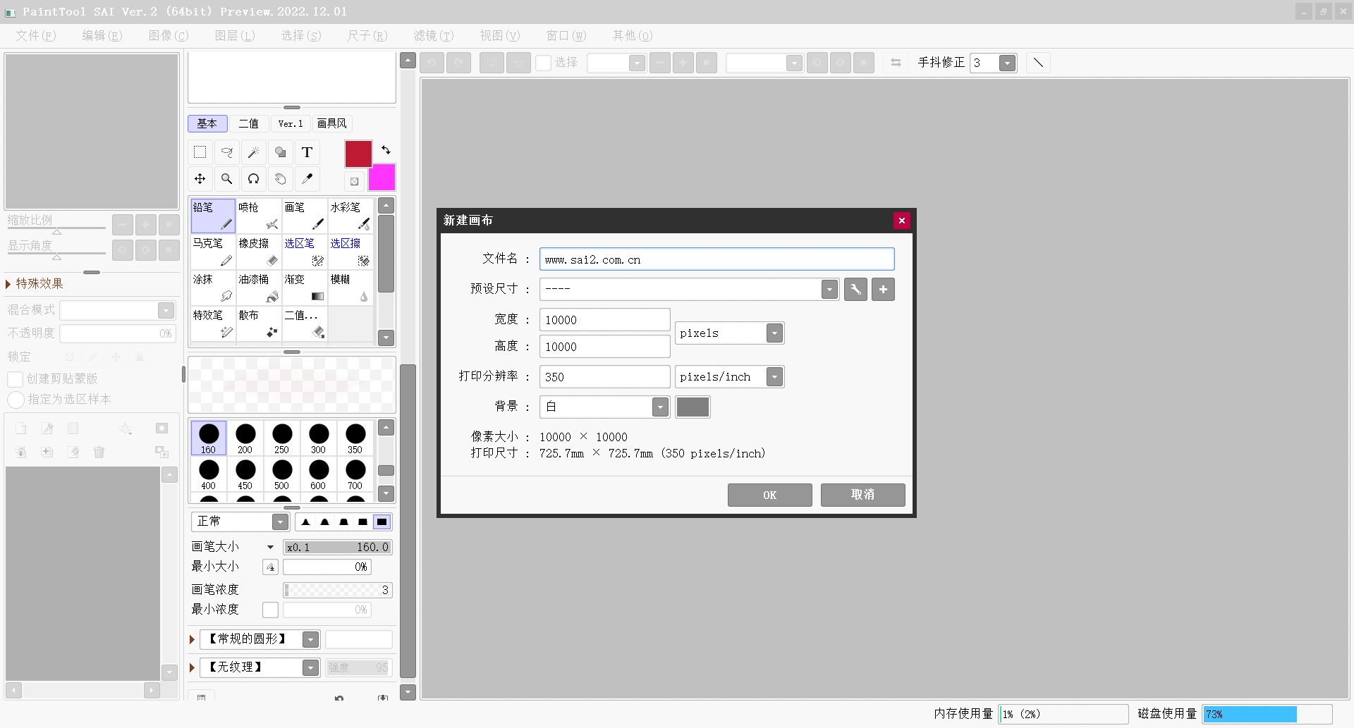
Task: Open the 手抖修正 stabilizer dropdown
Action: (x=1008, y=63)
